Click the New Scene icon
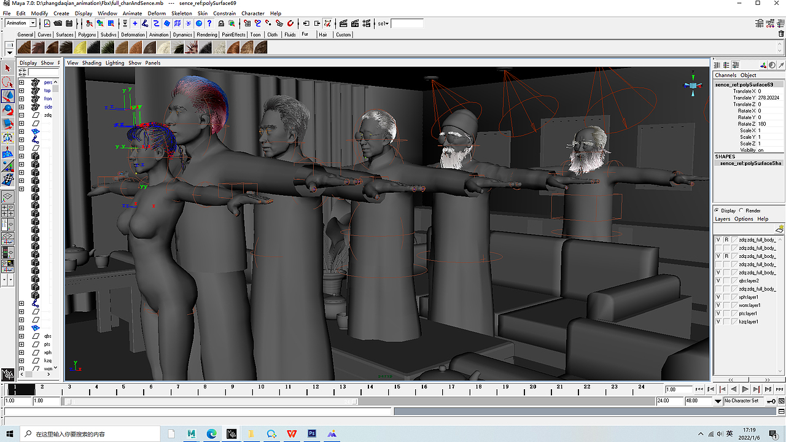The height and width of the screenshot is (442, 786). [47, 23]
